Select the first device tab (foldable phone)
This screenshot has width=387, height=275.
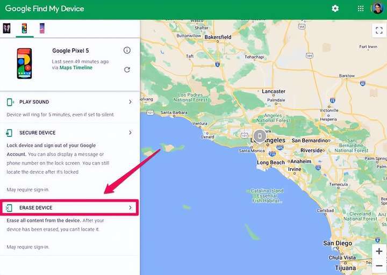point(6,28)
